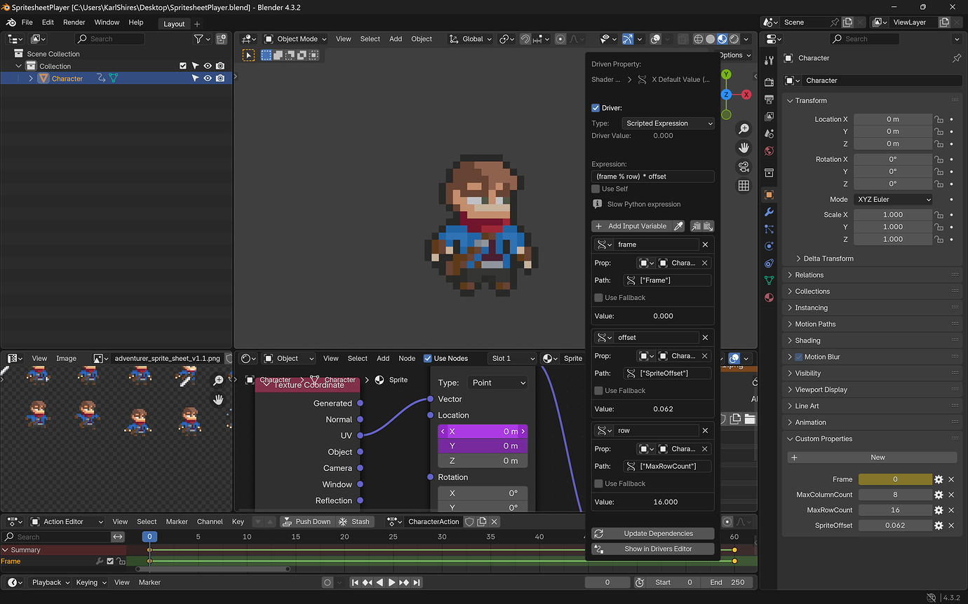Toggle Motion Blur checkbox
968x604 pixels.
pos(798,357)
